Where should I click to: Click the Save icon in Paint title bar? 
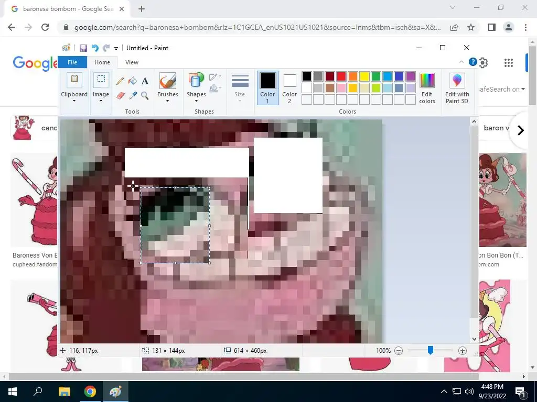click(x=83, y=48)
